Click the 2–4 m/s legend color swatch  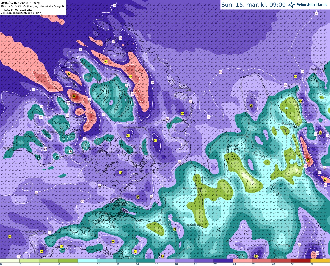[x=29, y=261]
